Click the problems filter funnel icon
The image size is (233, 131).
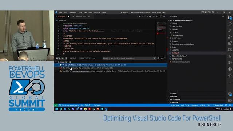coord(154,58)
